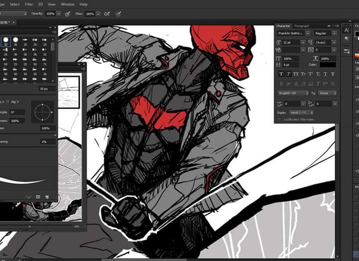Open the anti-aliasing dropdown Sharp
This screenshot has width=359, height=261.
coord(327,93)
